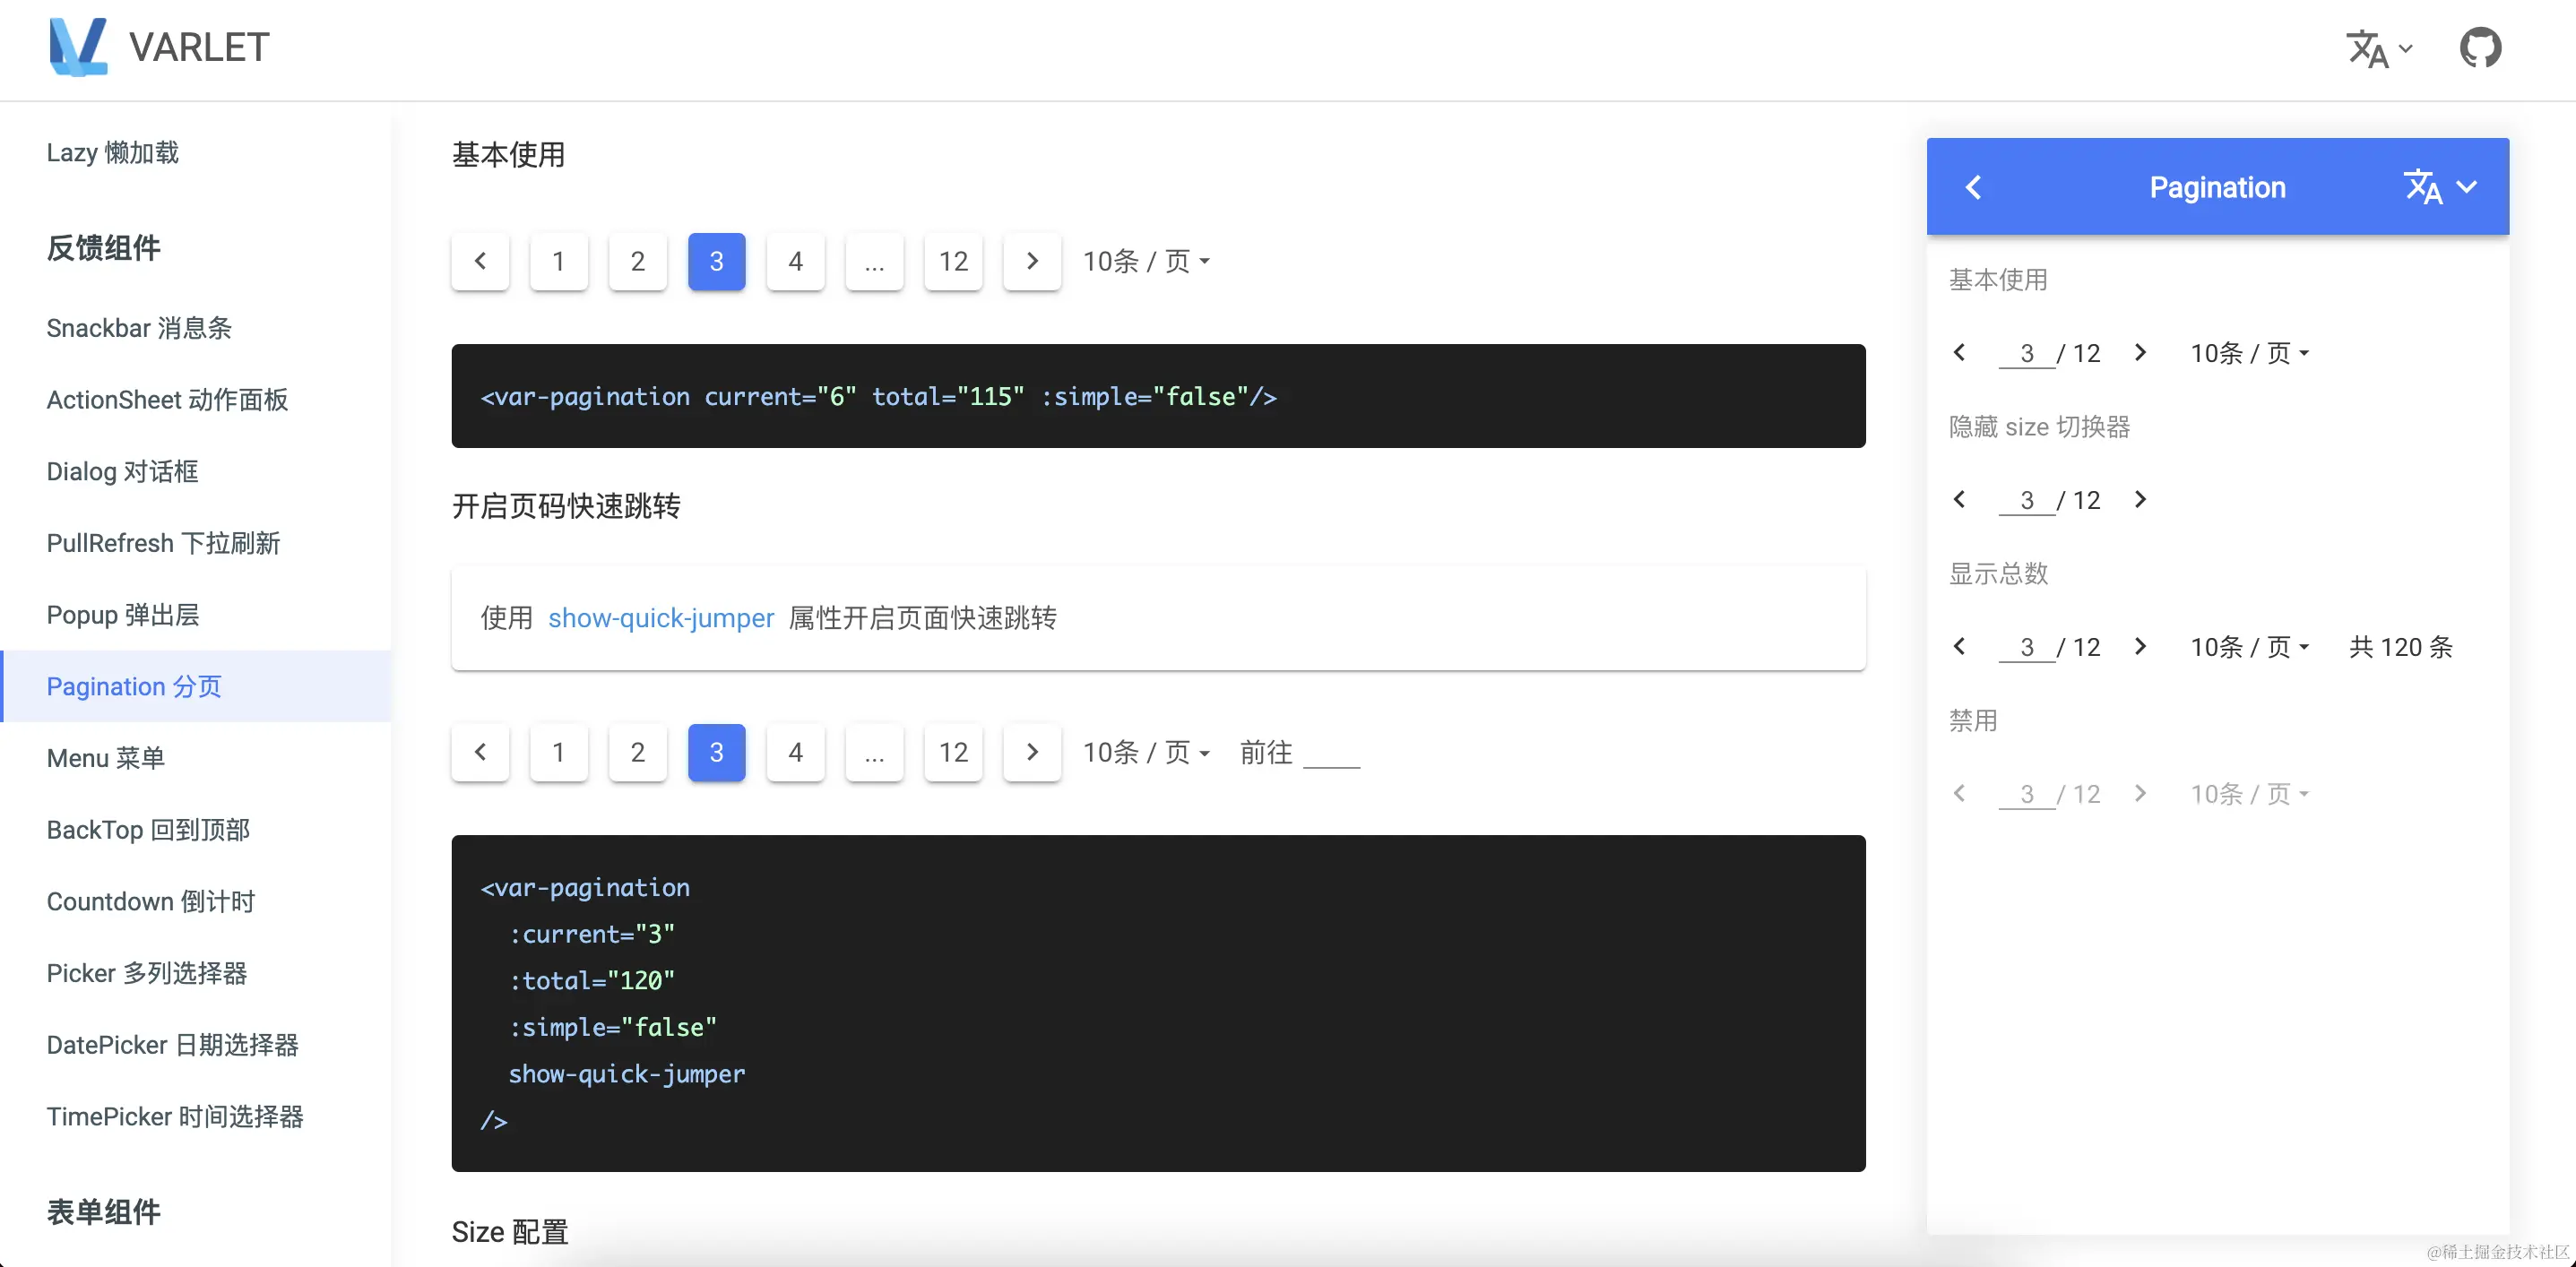Click the 前往 quick jumper input field
Image resolution: width=2576 pixels, height=1267 pixels.
tap(1332, 752)
